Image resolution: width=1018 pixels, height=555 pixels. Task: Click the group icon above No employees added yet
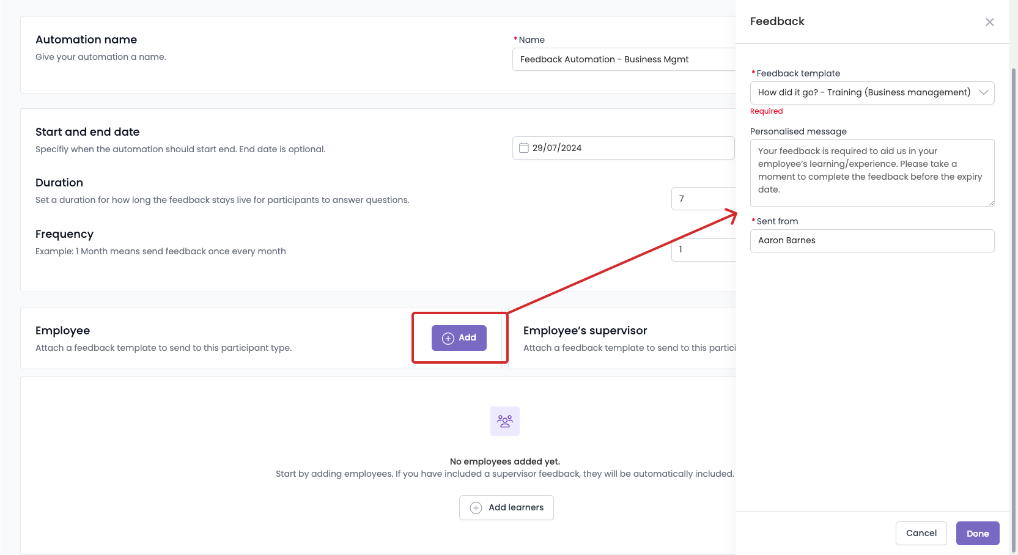pos(505,421)
